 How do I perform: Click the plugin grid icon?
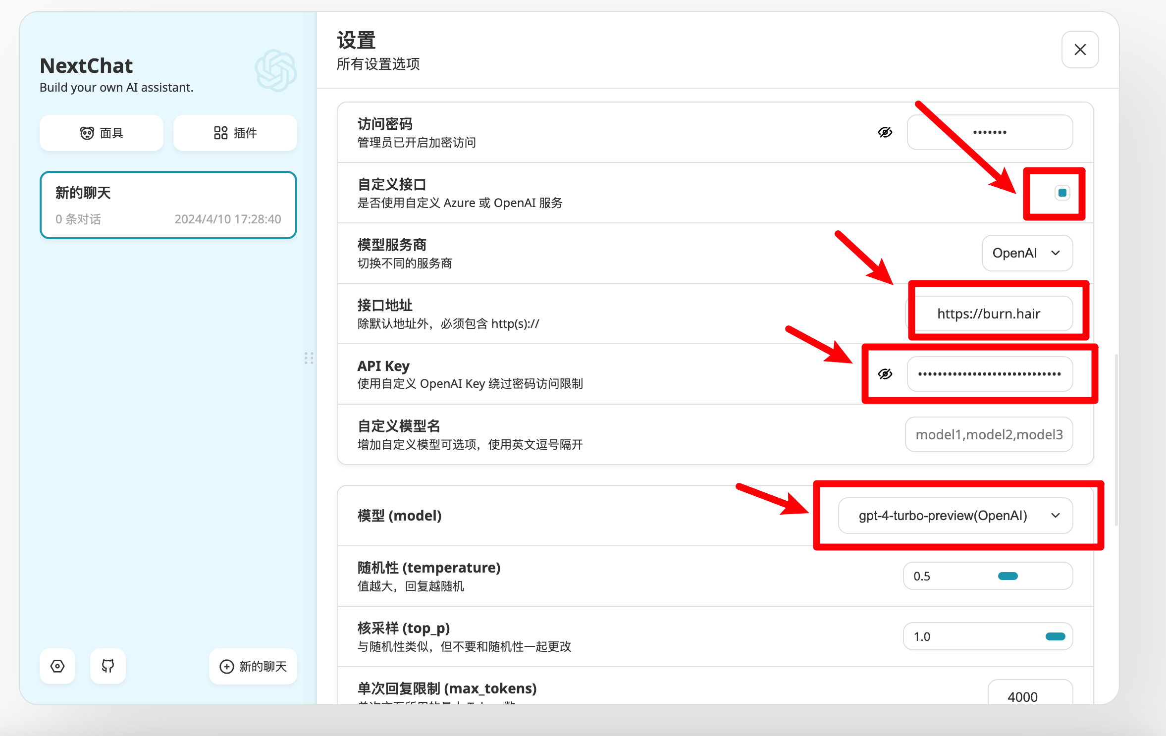[221, 133]
